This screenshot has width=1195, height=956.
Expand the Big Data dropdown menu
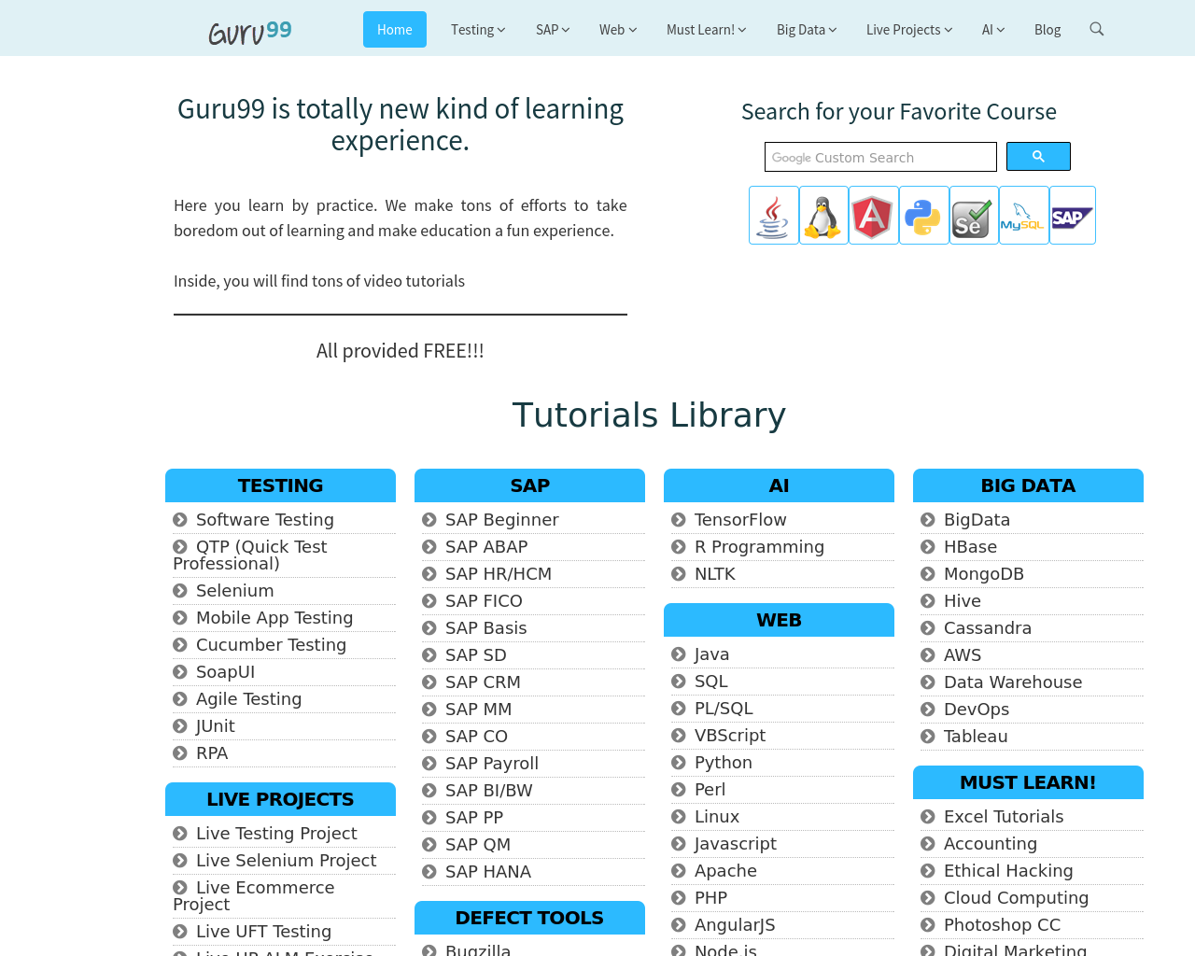tap(807, 30)
